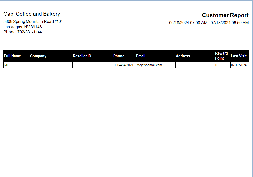Select the Company column header

tap(38, 56)
